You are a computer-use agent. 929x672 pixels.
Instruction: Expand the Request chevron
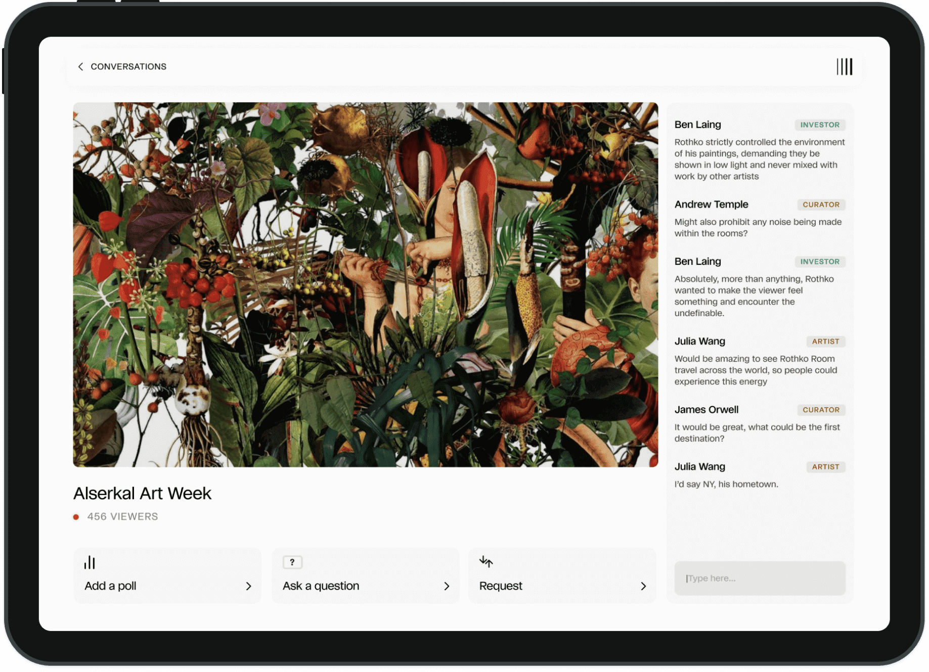(643, 586)
